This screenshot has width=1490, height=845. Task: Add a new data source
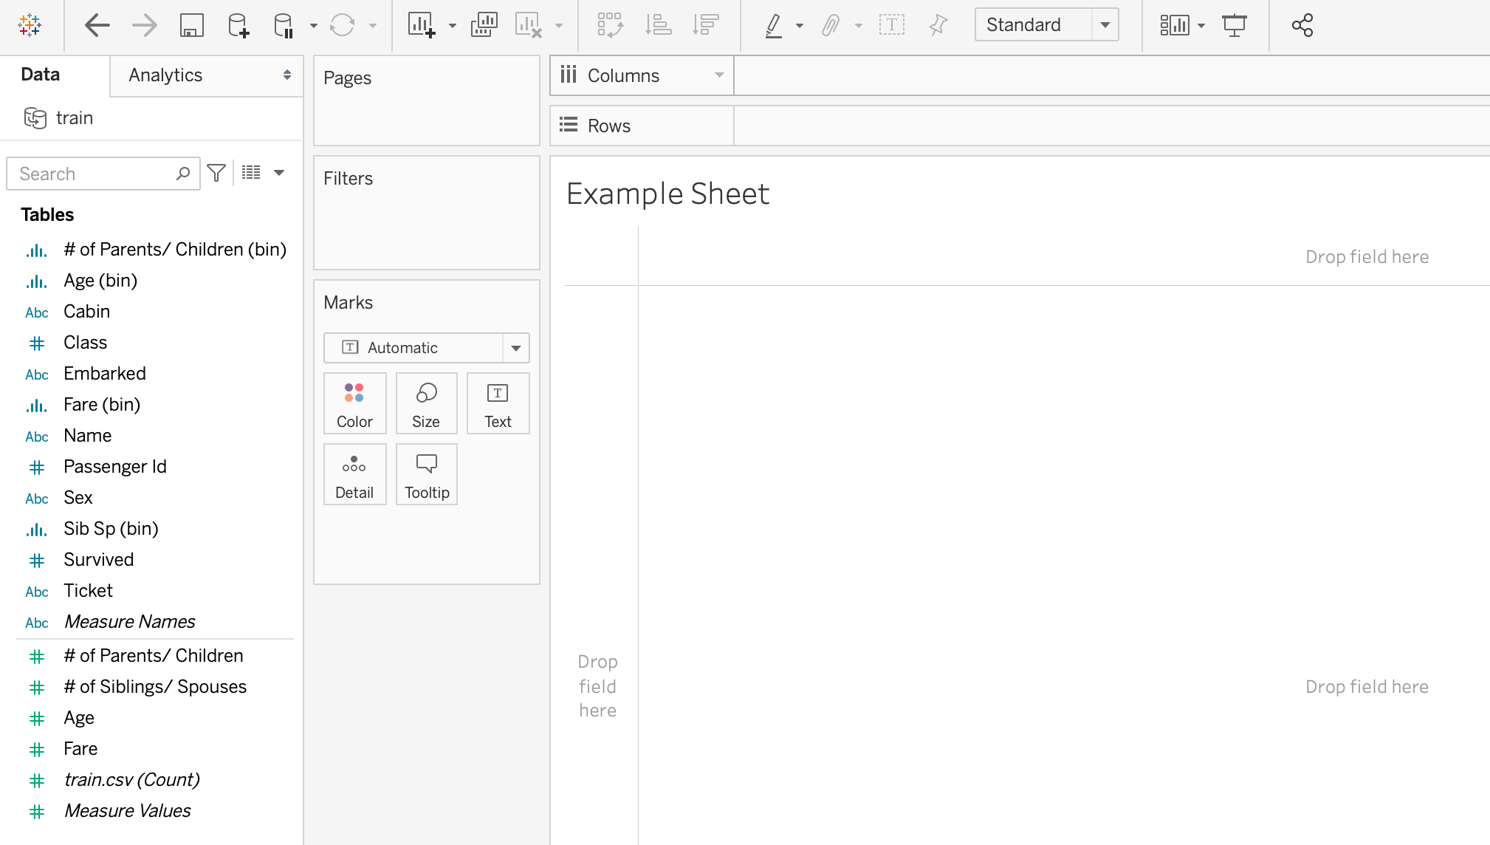pyautogui.click(x=238, y=25)
